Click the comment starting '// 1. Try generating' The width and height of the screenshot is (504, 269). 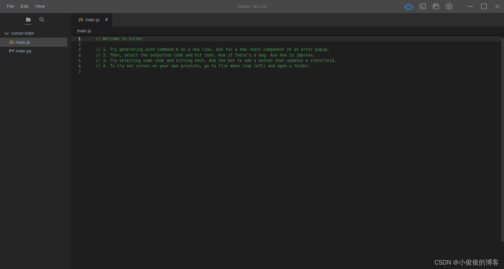tap(212, 49)
